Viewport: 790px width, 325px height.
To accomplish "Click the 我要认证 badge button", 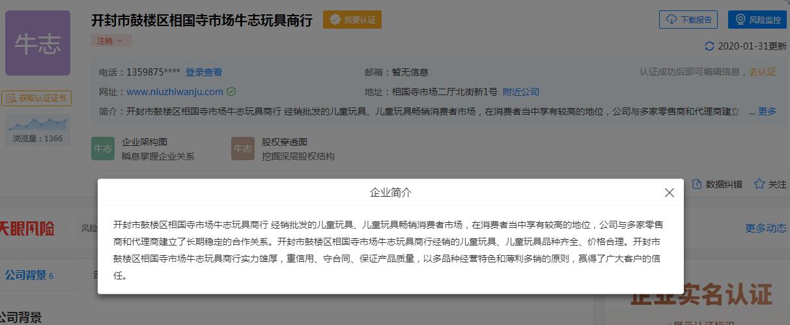I will (x=352, y=20).
